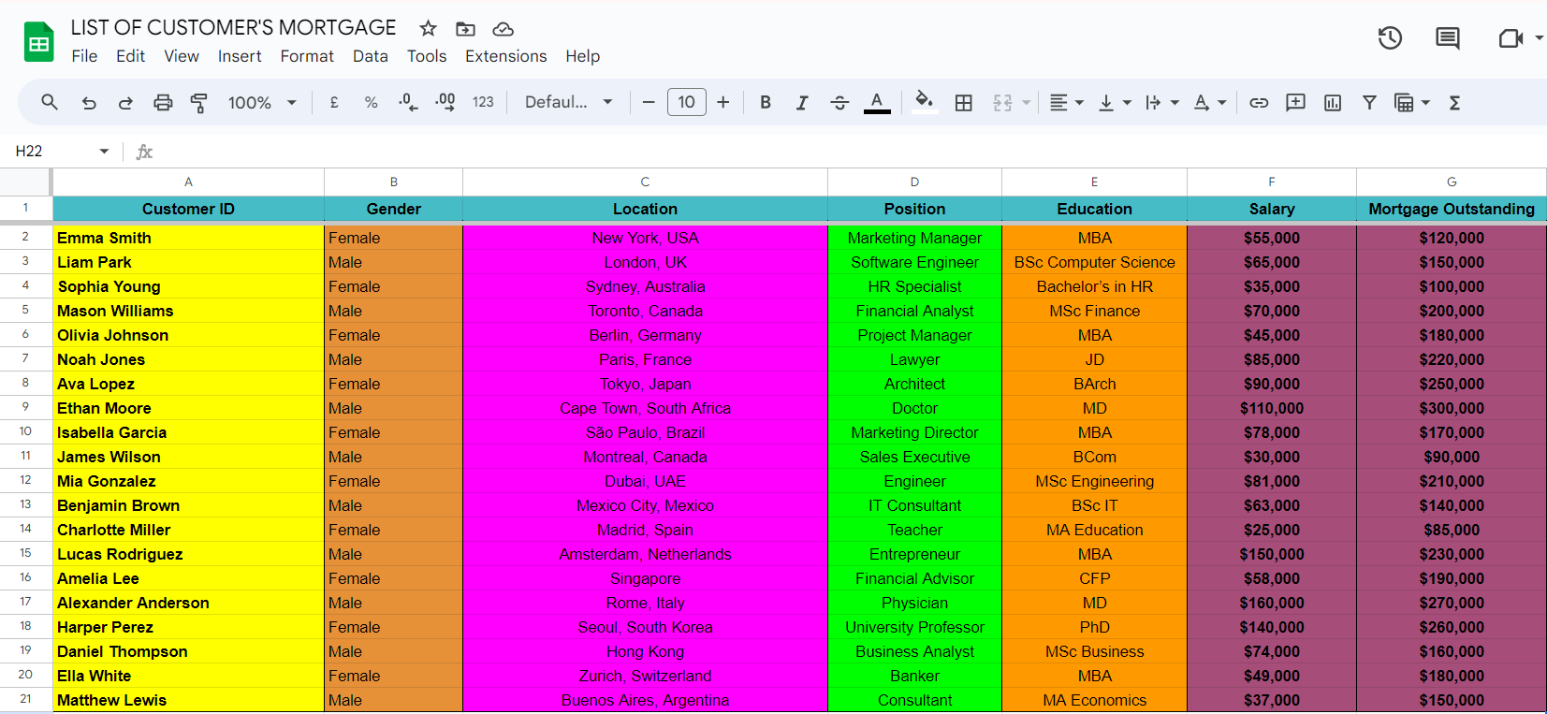
Task: Click the search menus magnifier icon
Action: (50, 102)
